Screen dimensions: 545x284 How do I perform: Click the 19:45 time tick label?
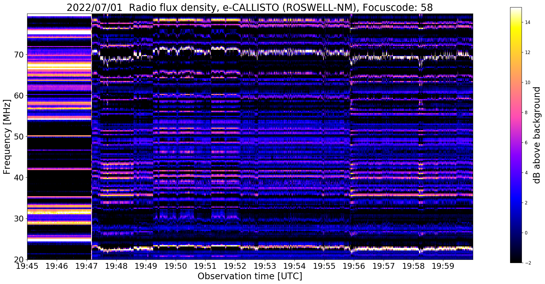click(x=27, y=266)
